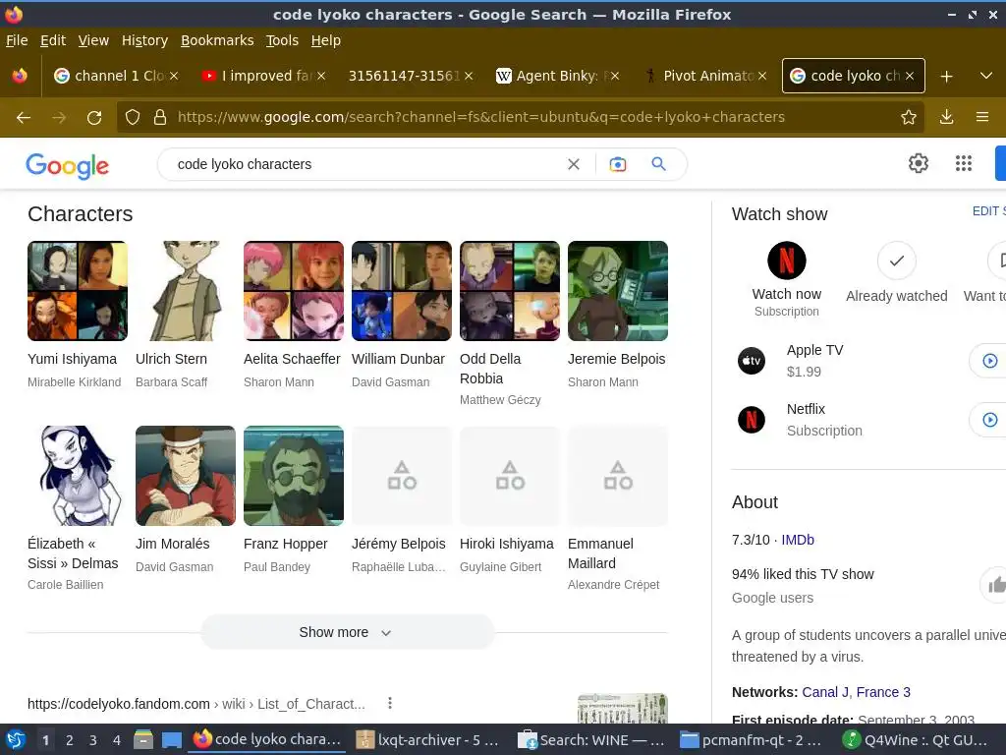1006x755 pixels.
Task: Play on Apple TV with play button
Action: point(990,361)
